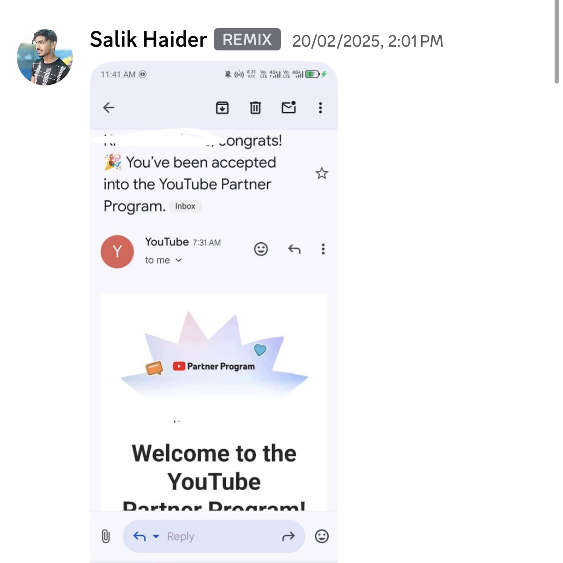
Task: Open the YouTube sender avatar 'Y'
Action: click(117, 252)
